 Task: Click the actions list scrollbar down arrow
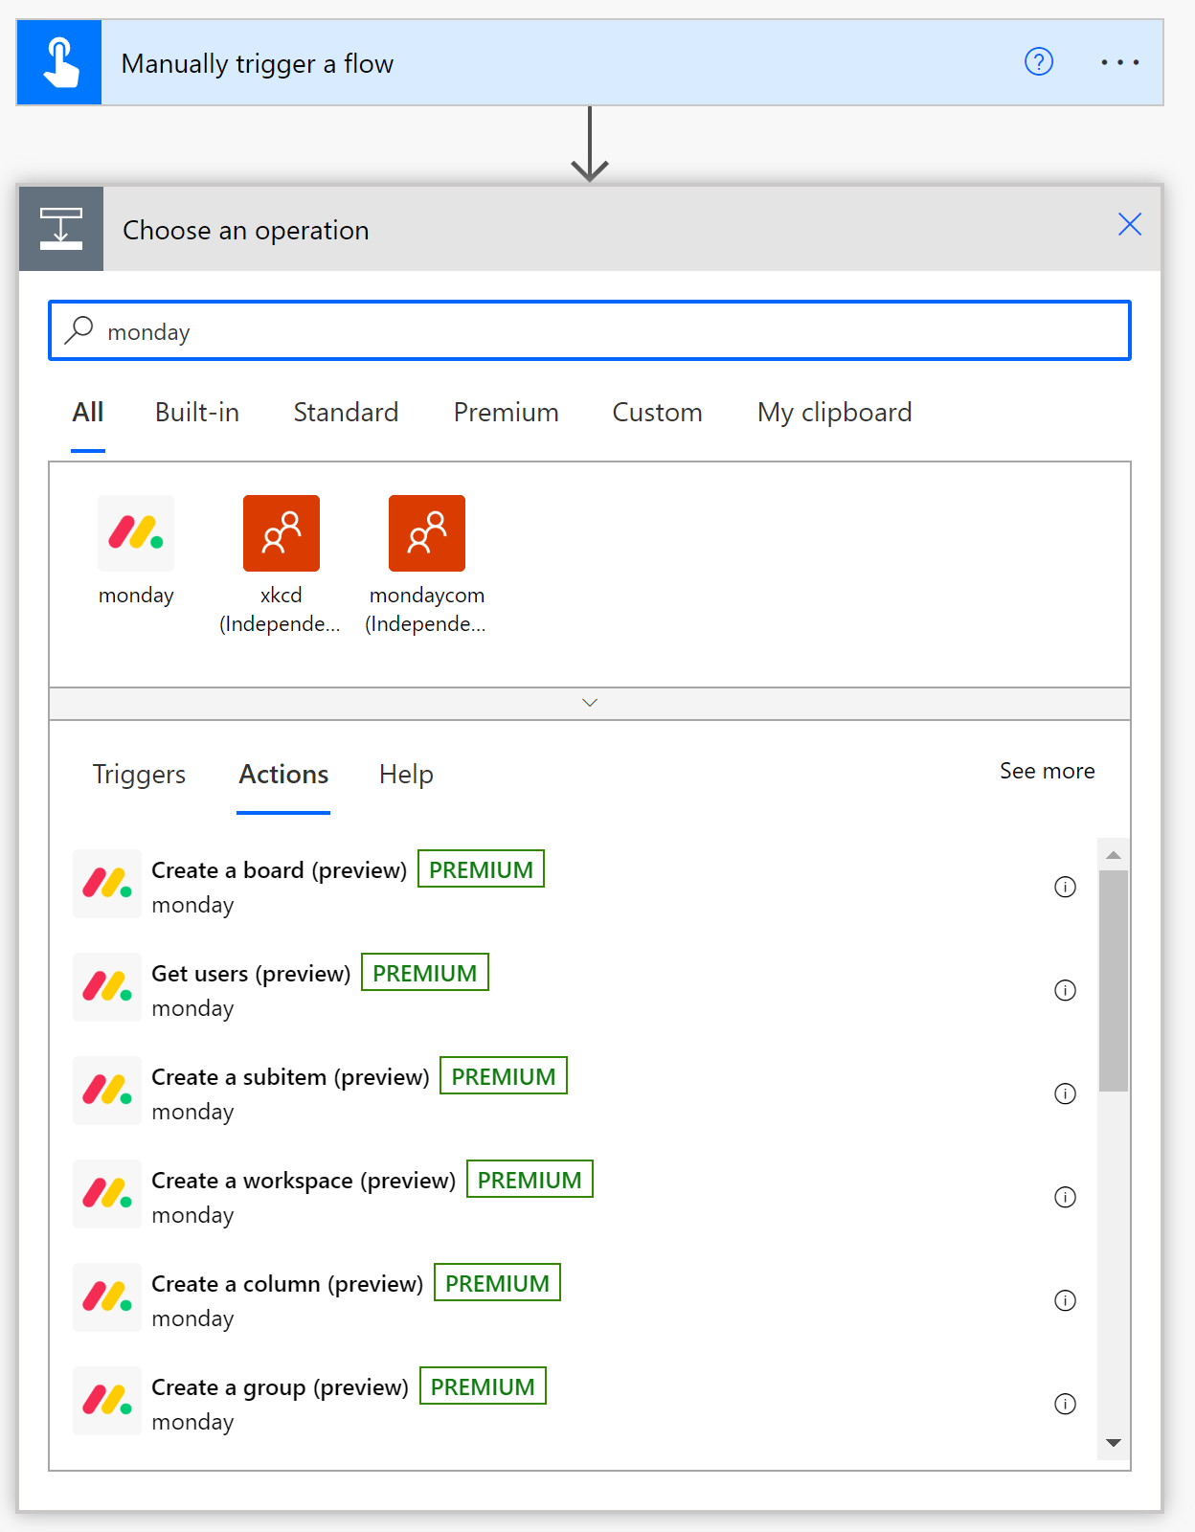coord(1114,1443)
